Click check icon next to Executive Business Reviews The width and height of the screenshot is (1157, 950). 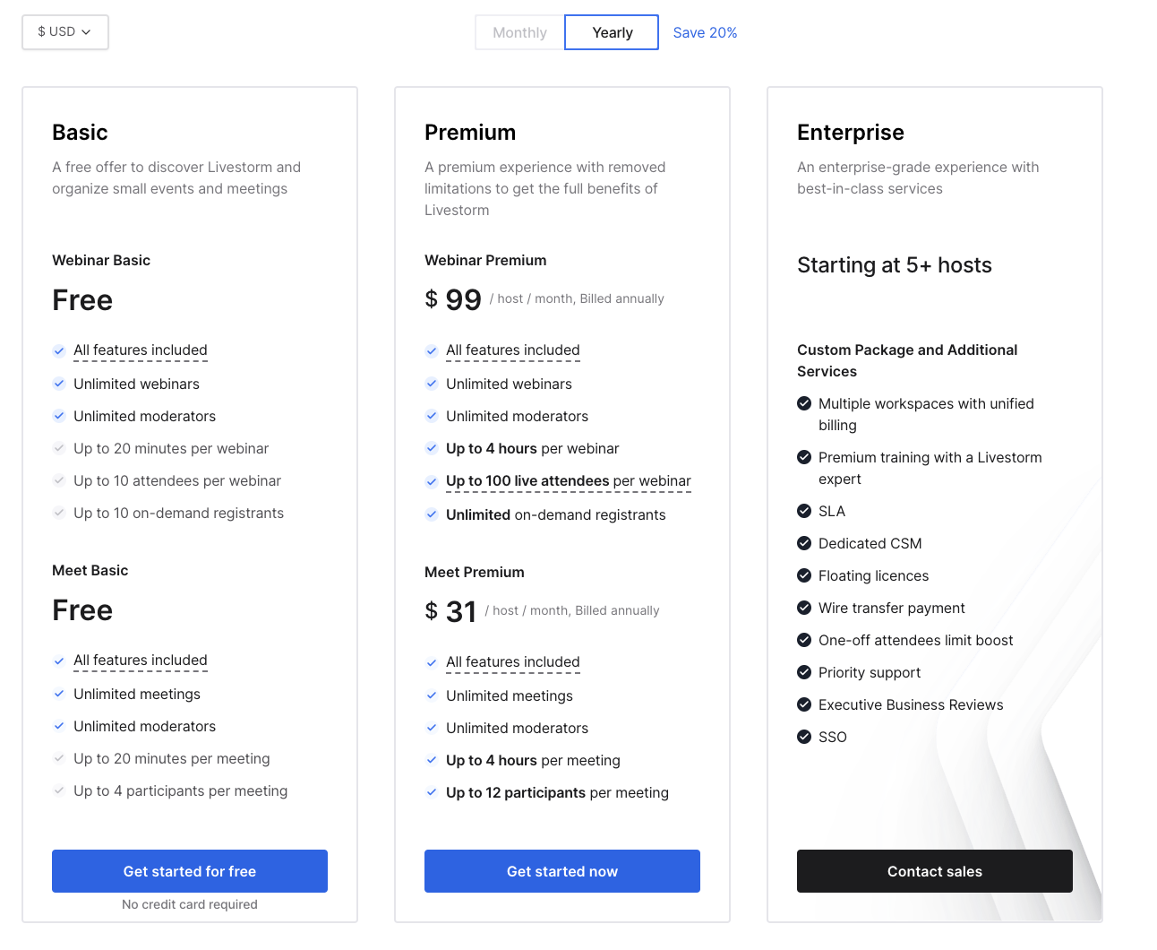tap(804, 704)
